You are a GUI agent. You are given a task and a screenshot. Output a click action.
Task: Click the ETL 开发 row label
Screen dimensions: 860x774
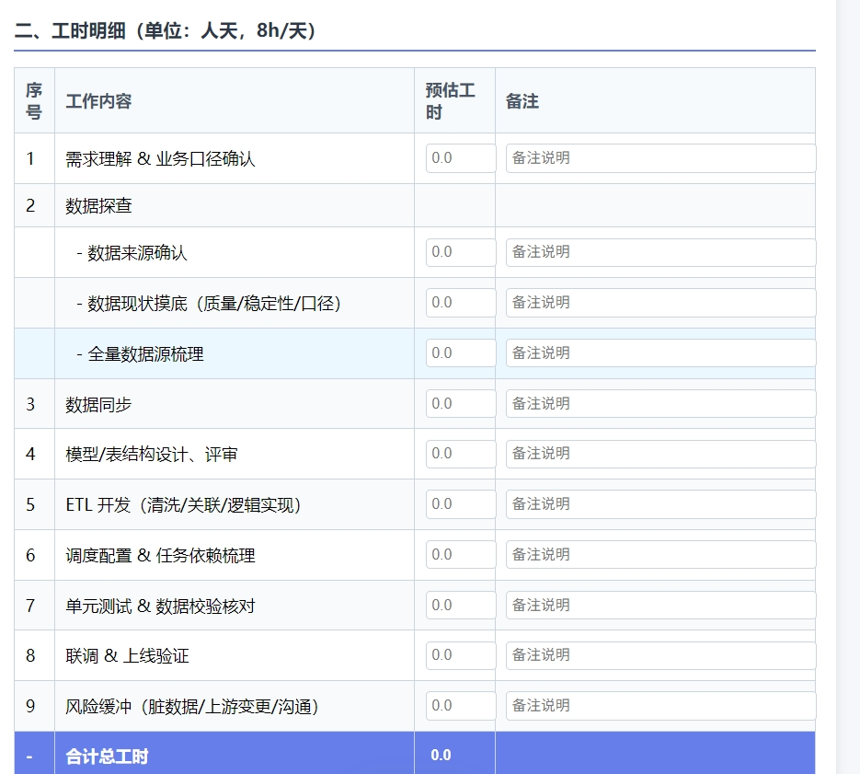pos(183,505)
